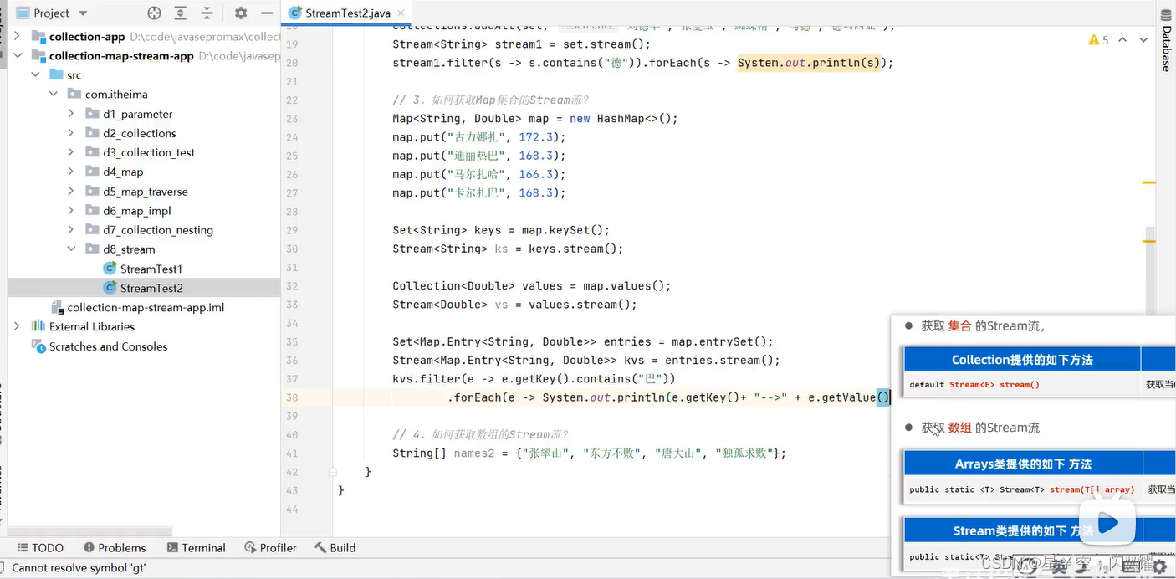The width and height of the screenshot is (1176, 579).
Task: Open Project panel settings gear
Action: (x=239, y=13)
